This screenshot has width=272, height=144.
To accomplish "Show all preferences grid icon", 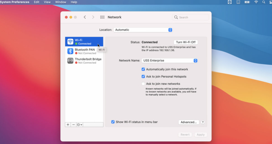I will point(102,17).
